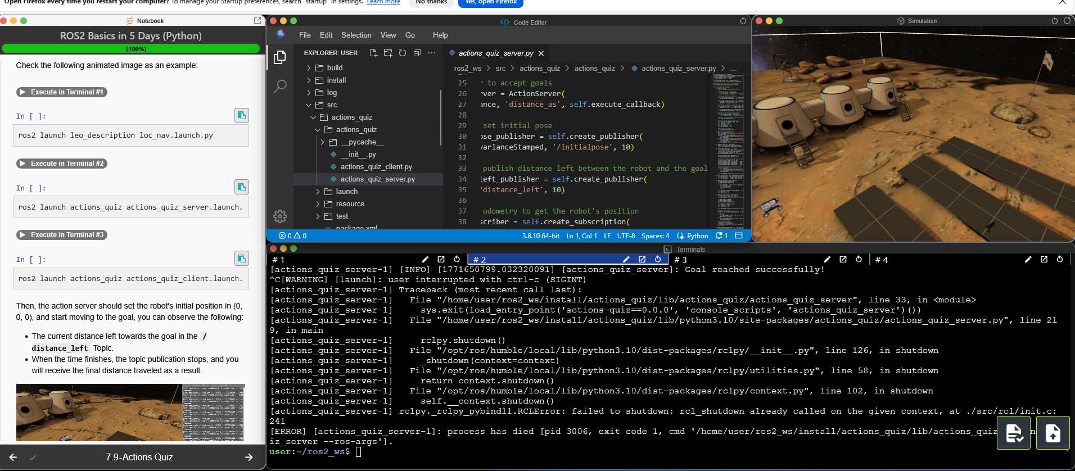The image size is (1075, 471).
Task: Click Execute in Terminal #1 button
Action: point(62,92)
